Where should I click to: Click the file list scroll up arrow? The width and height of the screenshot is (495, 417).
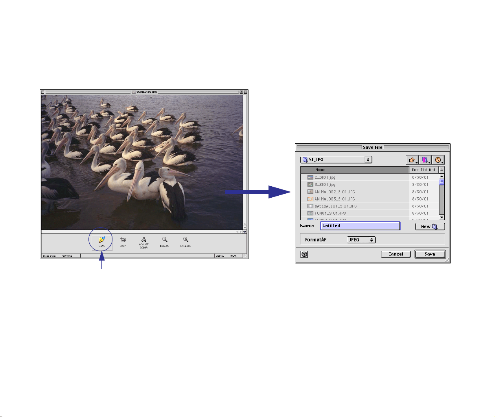442,176
